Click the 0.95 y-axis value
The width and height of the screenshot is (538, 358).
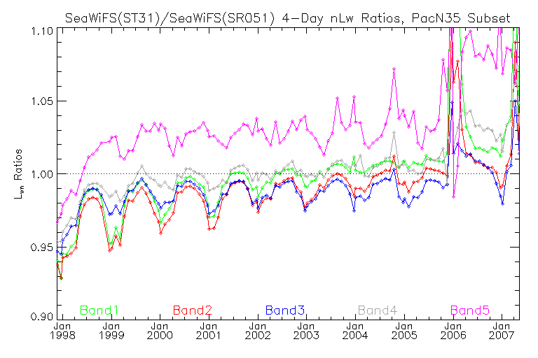(41, 247)
